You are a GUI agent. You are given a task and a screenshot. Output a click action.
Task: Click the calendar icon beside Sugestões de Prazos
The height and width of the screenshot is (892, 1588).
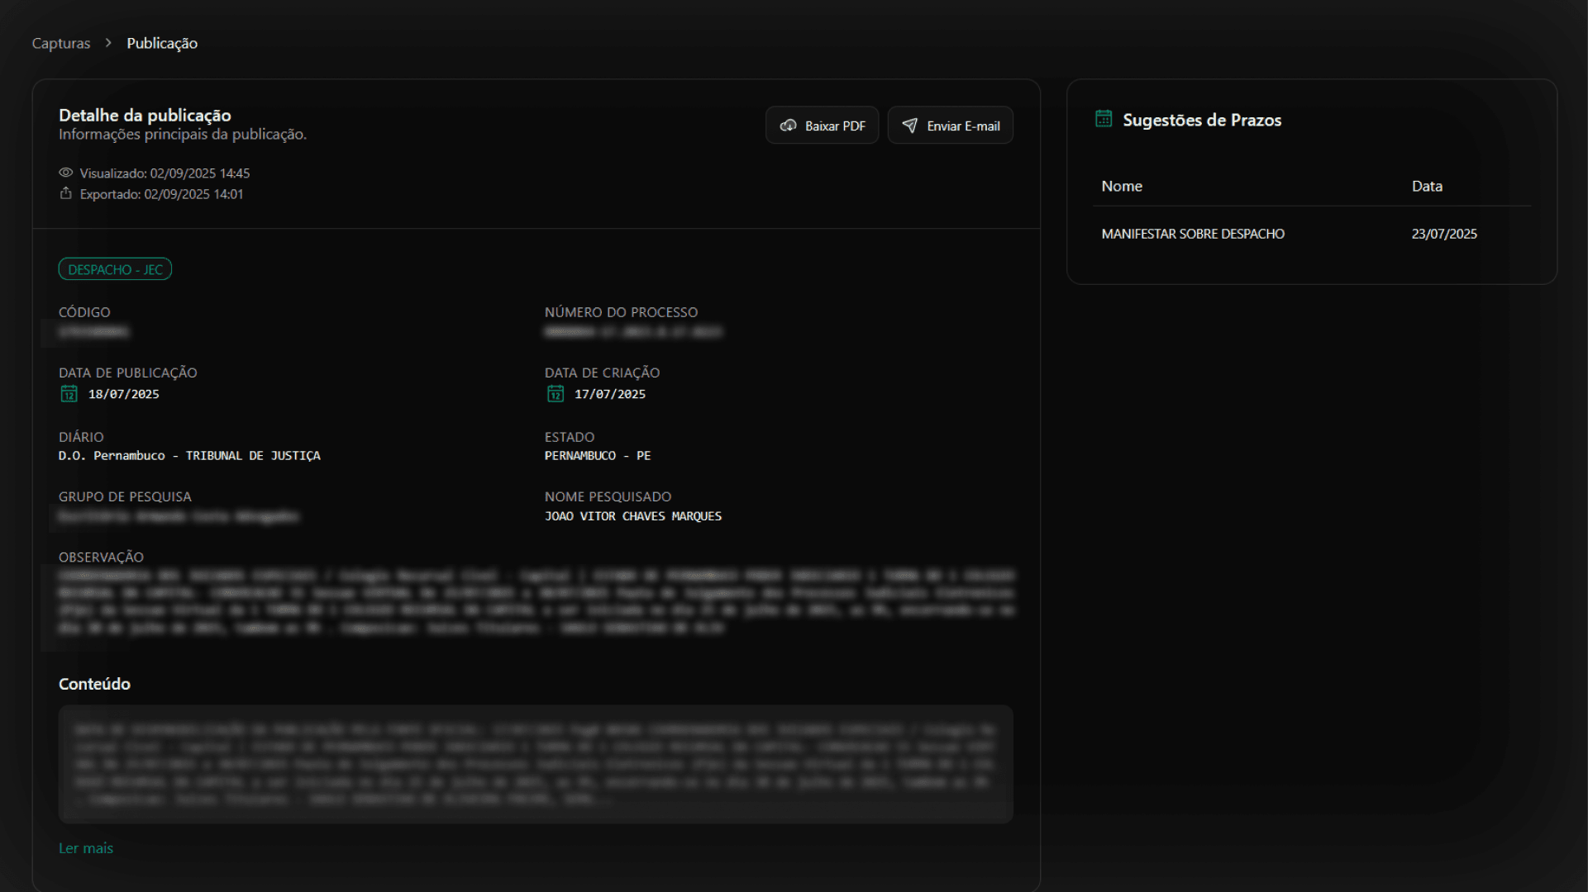click(x=1103, y=119)
